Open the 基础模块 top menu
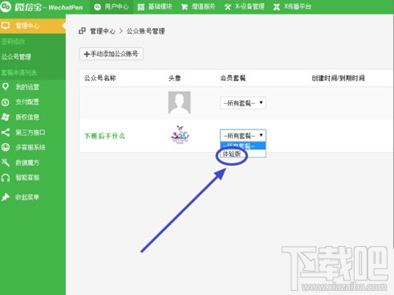This screenshot has height=295, width=394. pos(155,7)
